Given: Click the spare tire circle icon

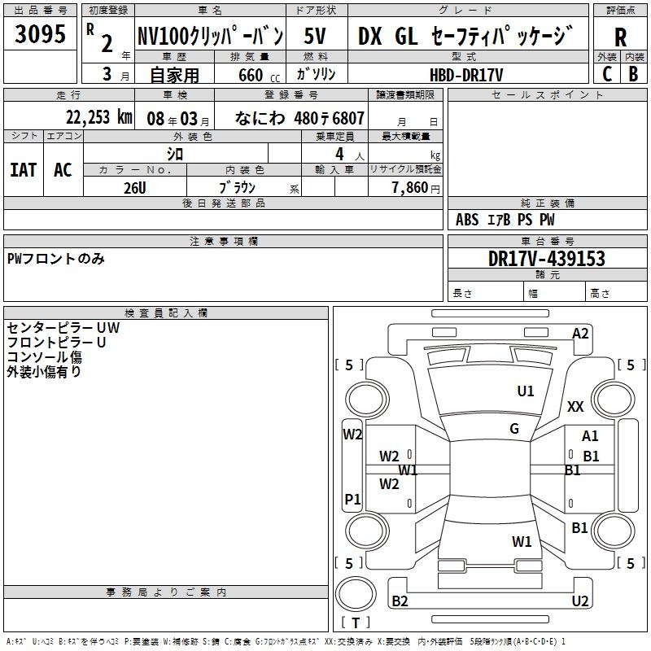Looking at the screenshot, I should pos(356,594).
